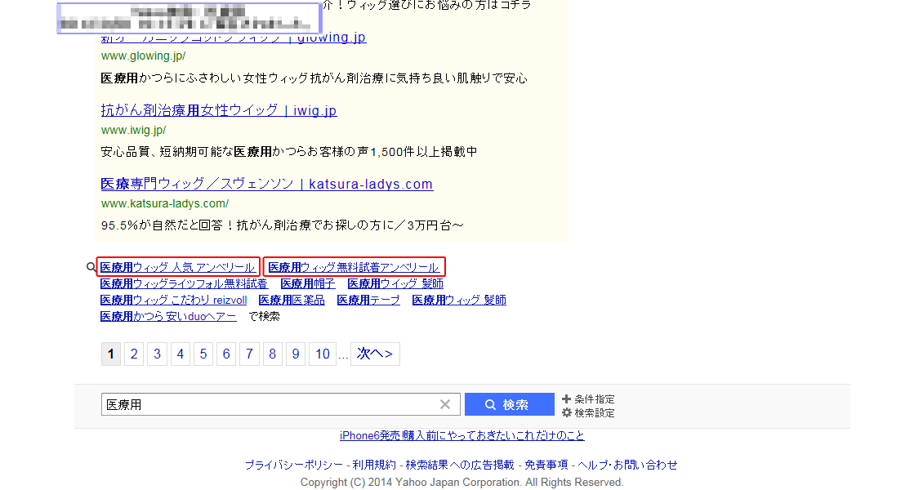Open related search 医療用ウィッグ こだわり reizvoll
923x490 pixels.
coord(174,300)
